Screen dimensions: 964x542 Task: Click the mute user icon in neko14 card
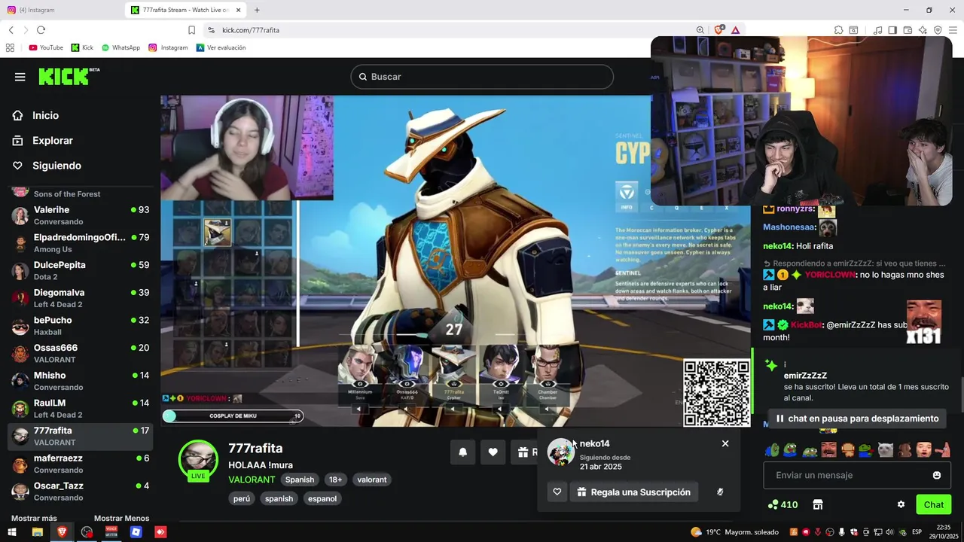720,492
